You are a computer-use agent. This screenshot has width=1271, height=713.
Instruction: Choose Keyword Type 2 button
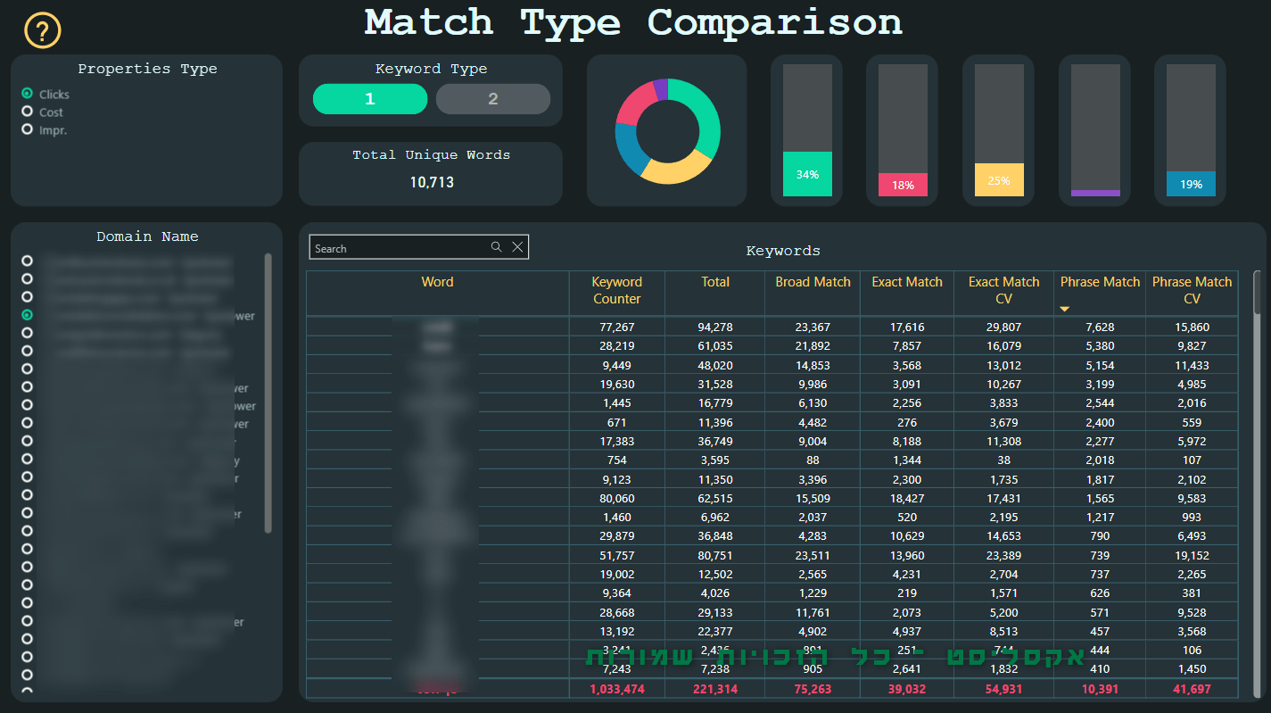[x=493, y=99]
